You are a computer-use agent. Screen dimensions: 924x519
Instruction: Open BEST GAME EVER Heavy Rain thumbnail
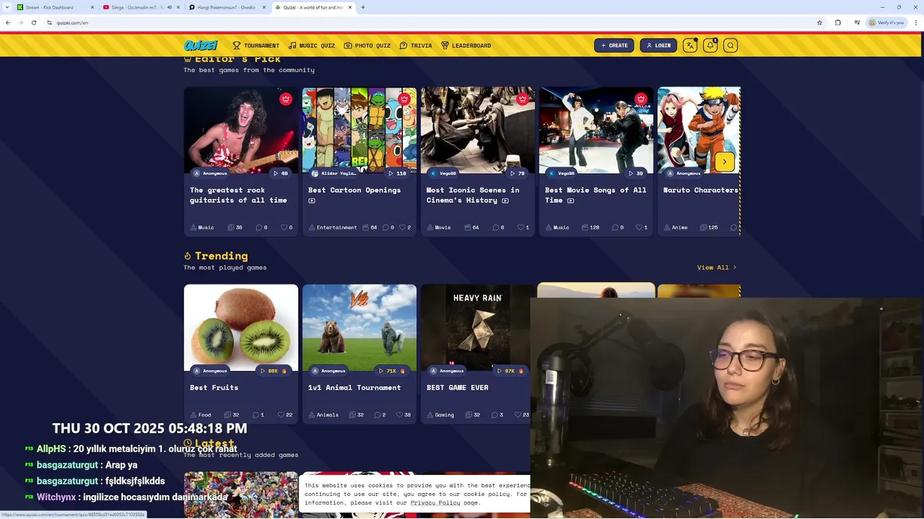click(x=477, y=328)
